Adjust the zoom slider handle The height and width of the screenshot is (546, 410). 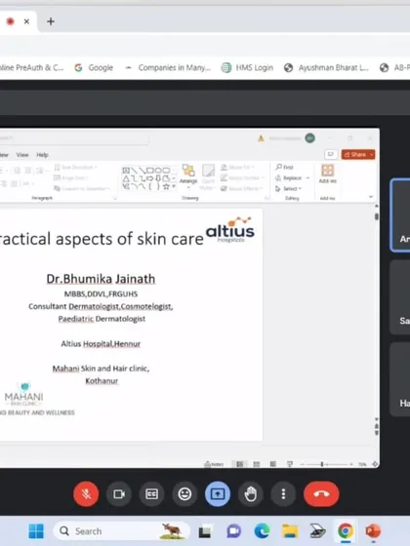point(322,464)
